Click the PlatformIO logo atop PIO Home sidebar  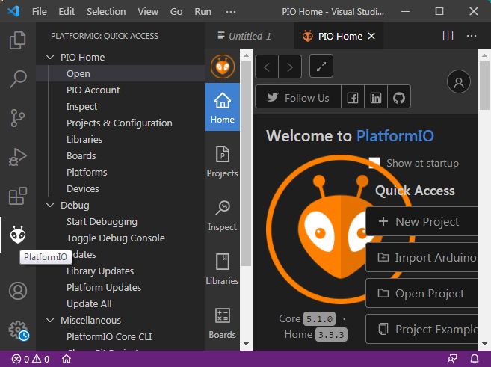pos(222,67)
